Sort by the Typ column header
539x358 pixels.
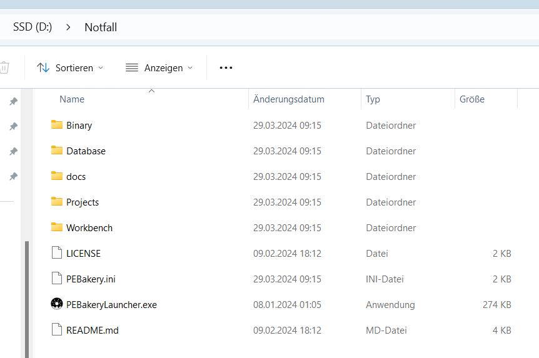click(x=373, y=99)
